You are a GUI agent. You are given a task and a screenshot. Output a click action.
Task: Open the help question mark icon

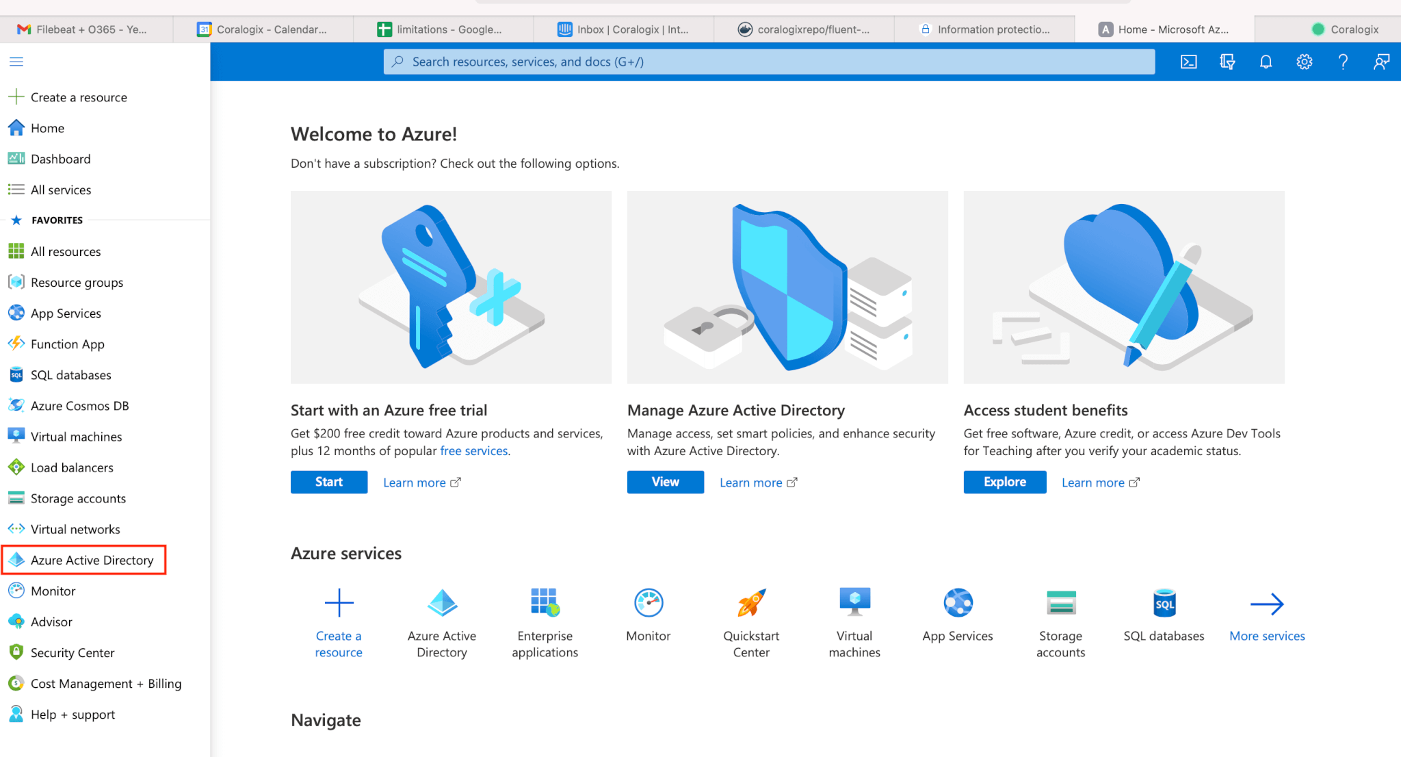click(1343, 62)
